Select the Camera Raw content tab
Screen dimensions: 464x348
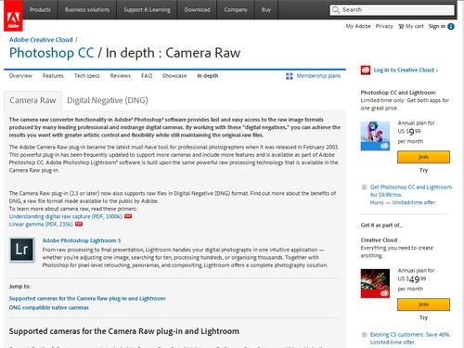[x=32, y=100]
